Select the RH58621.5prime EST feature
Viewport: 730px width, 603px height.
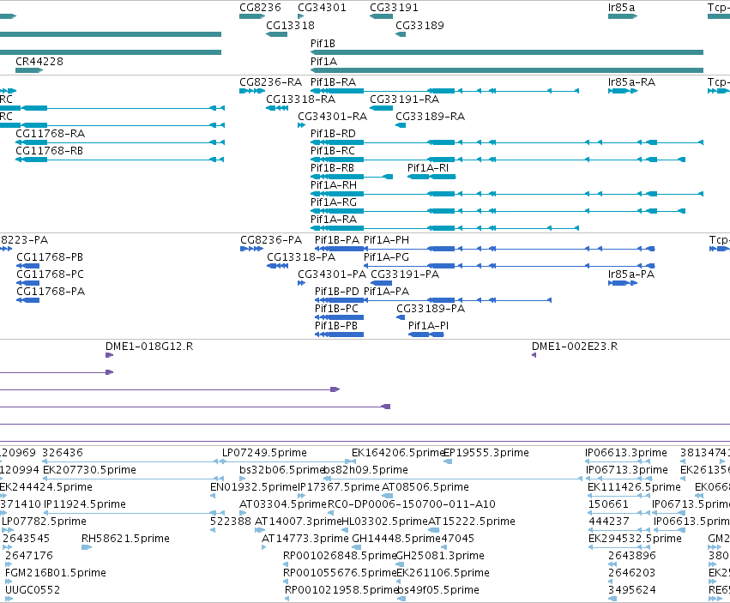pyautogui.click(x=87, y=547)
